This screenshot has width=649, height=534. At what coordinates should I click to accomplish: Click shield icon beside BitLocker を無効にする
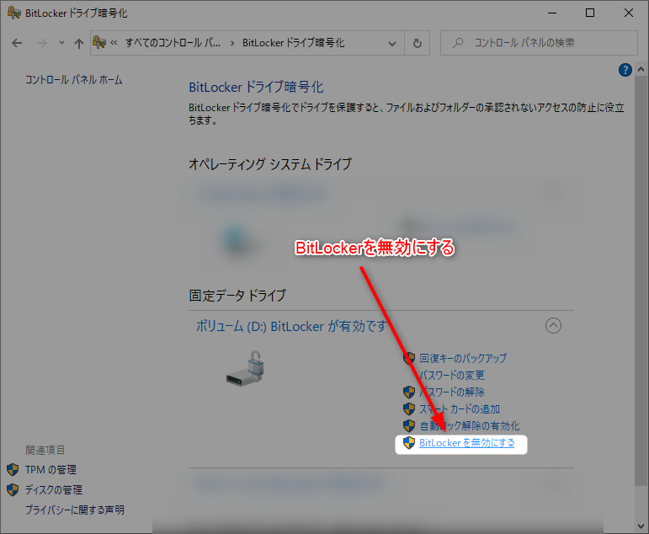point(409,442)
